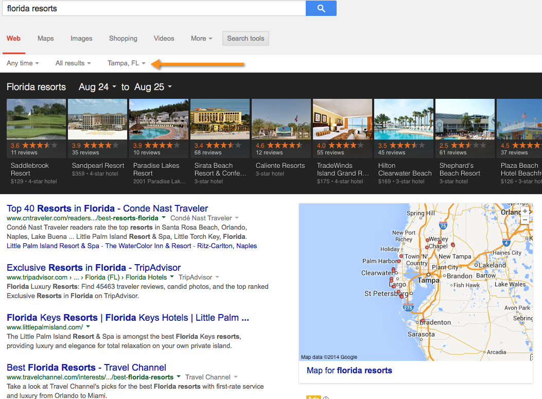Open the Shopping tab
Viewport: 542px width, 399px height.
point(123,39)
